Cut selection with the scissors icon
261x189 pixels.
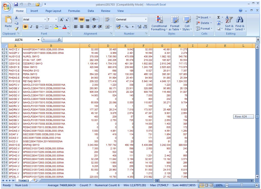point(16,18)
